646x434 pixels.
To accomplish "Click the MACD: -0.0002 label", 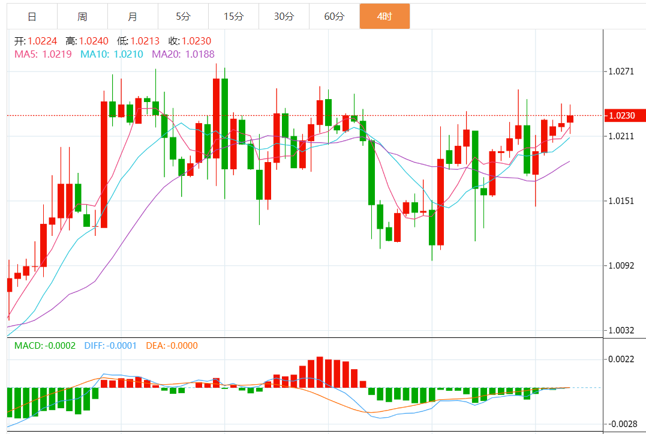I will (x=45, y=346).
